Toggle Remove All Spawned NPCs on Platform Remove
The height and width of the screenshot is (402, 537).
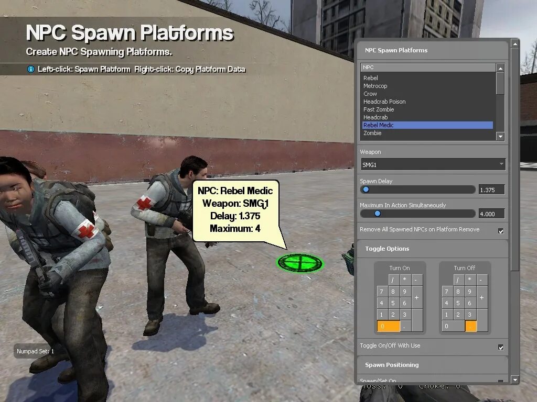click(501, 231)
